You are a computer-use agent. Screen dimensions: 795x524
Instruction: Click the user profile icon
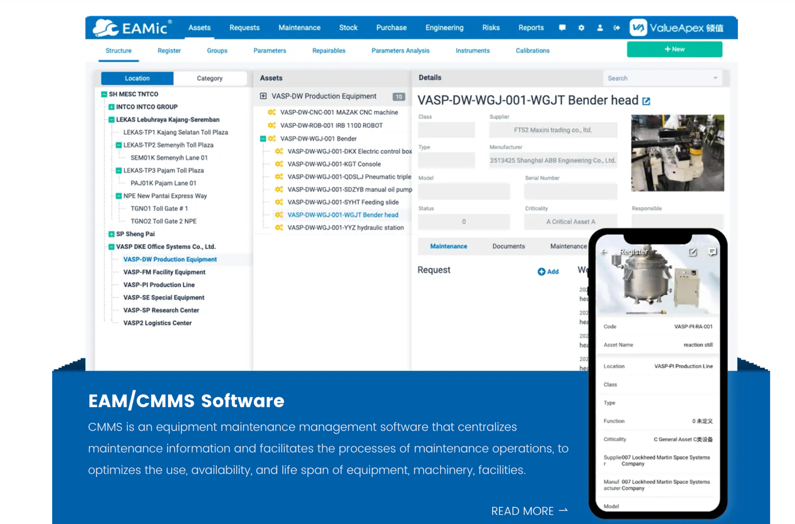pyautogui.click(x=599, y=28)
